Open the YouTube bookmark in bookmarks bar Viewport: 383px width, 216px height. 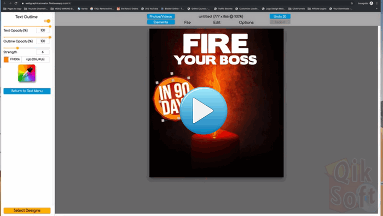[149, 9]
